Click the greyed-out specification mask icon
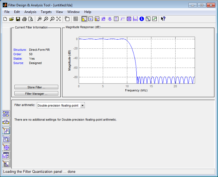Screen dimensions: 218x177 tap(76, 19)
